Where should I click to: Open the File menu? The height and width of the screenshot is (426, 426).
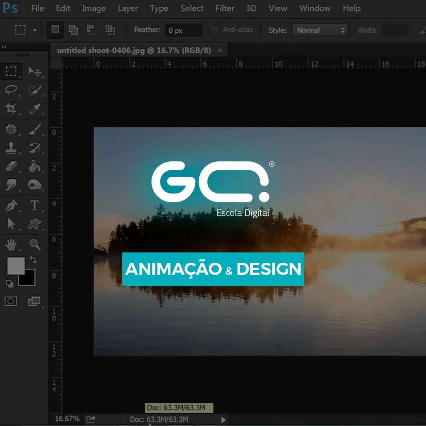[37, 8]
